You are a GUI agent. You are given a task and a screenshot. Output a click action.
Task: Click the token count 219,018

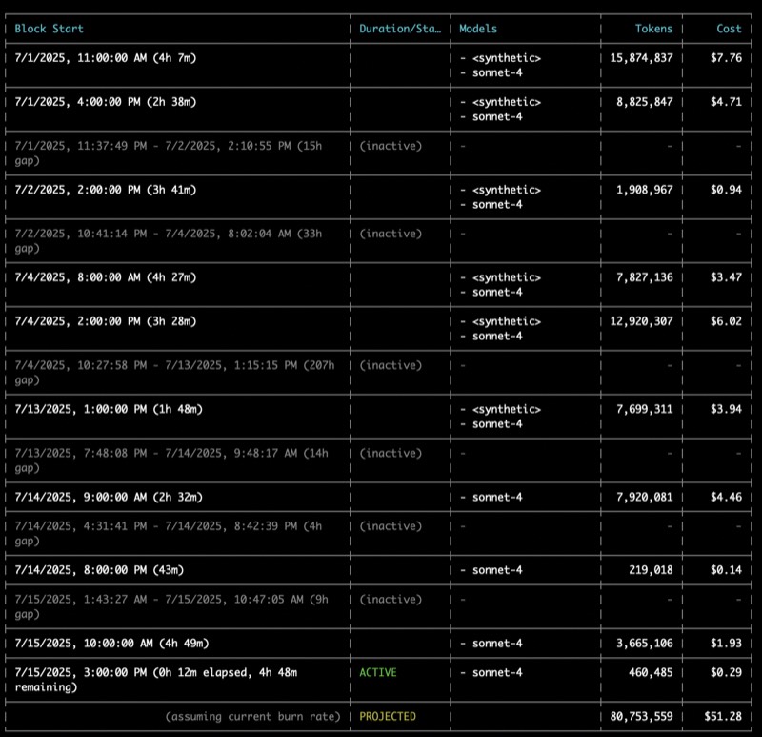pos(652,569)
